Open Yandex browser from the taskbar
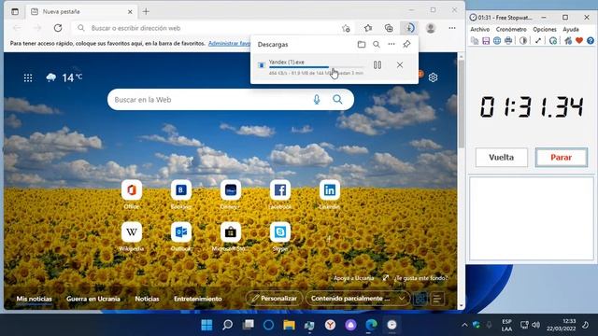The height and width of the screenshot is (336, 598). tap(330, 325)
